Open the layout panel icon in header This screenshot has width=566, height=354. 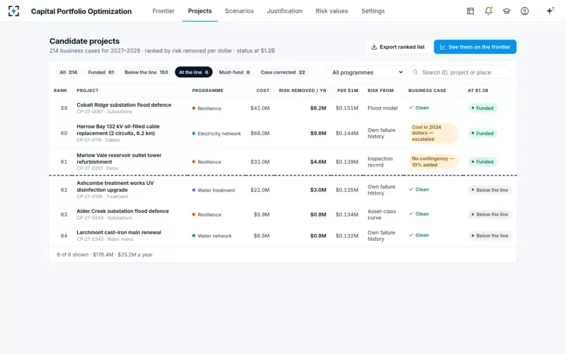point(470,11)
